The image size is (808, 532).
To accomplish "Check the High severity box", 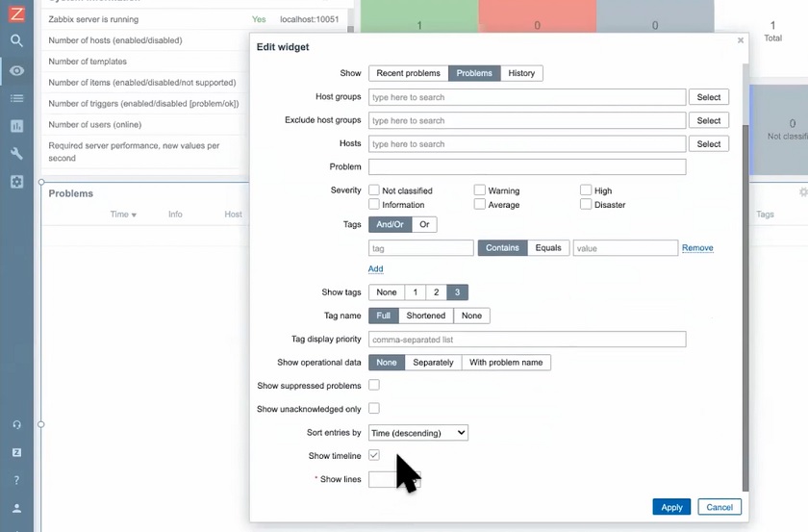I will point(586,190).
